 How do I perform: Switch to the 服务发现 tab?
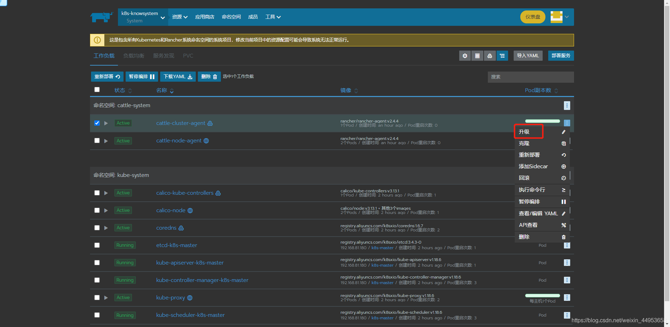pos(164,56)
